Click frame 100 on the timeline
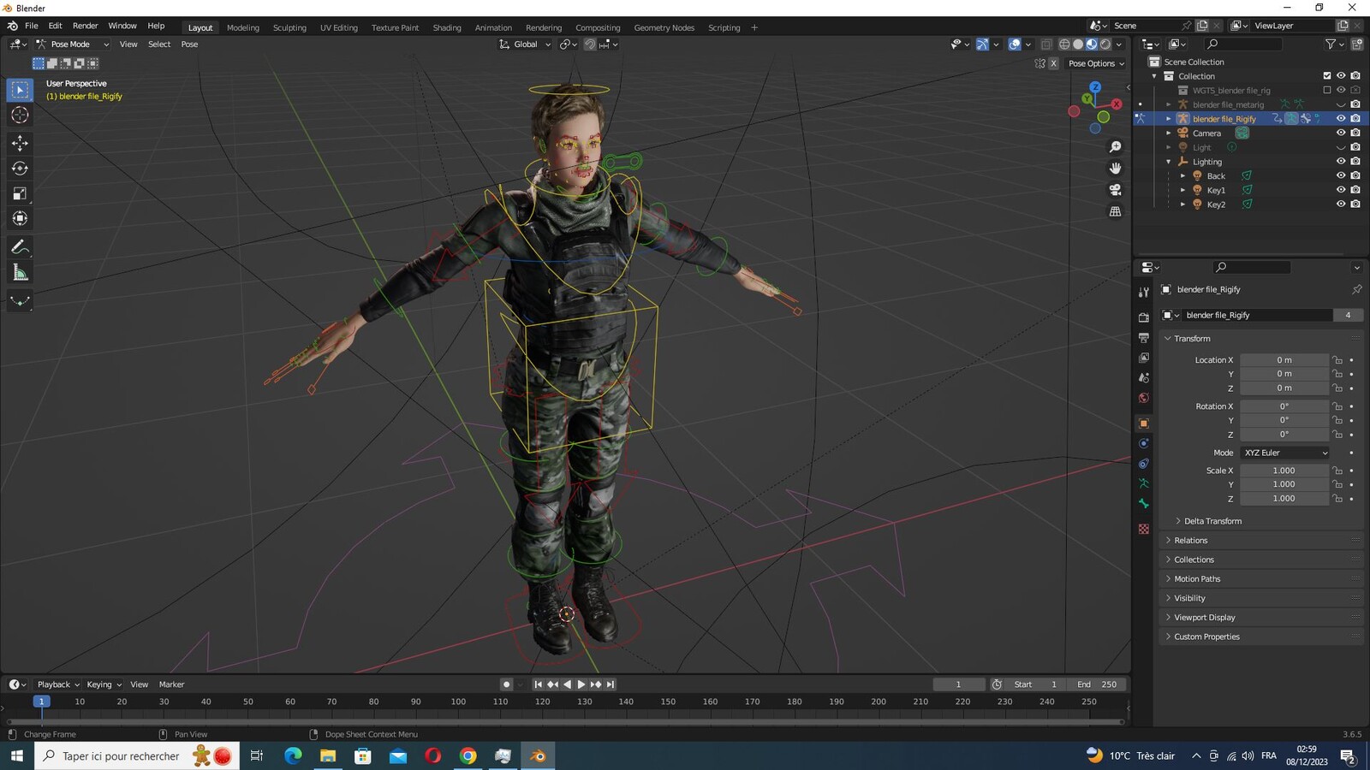The height and width of the screenshot is (770, 1370). click(458, 702)
